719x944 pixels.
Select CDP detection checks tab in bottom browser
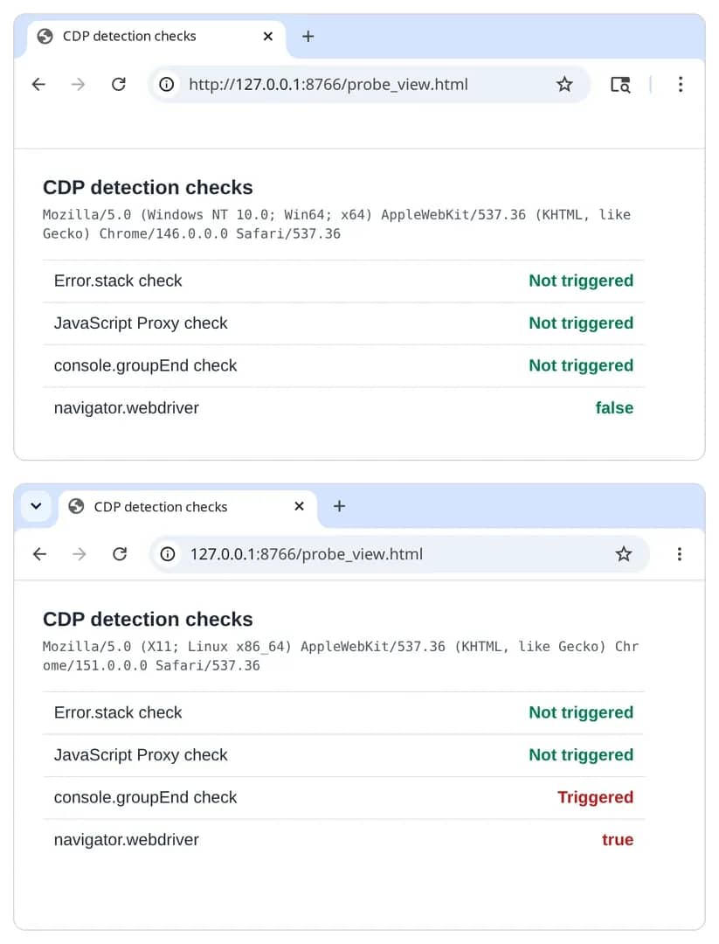(x=187, y=507)
